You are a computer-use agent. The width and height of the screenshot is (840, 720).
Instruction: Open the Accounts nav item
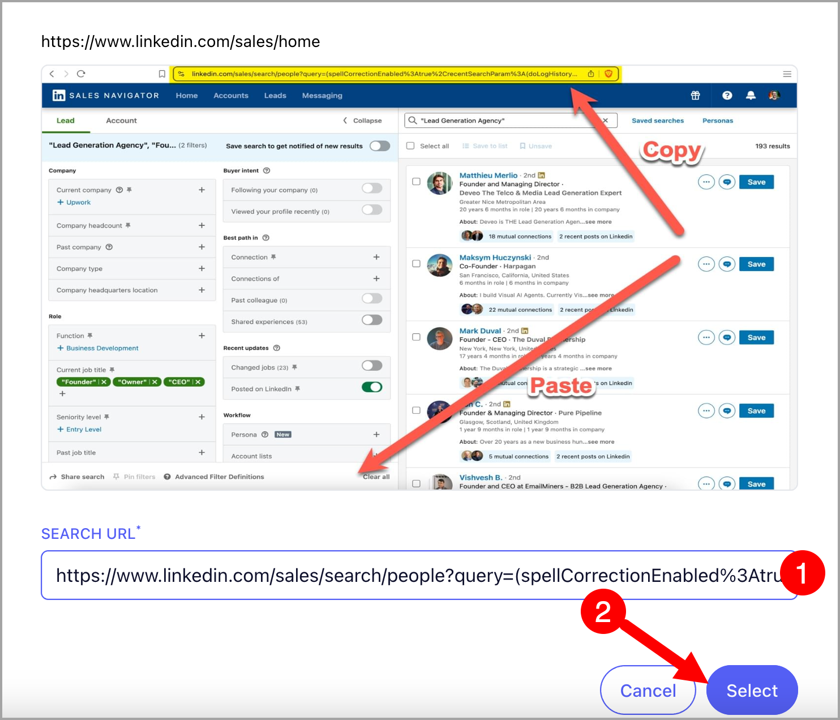coord(231,96)
